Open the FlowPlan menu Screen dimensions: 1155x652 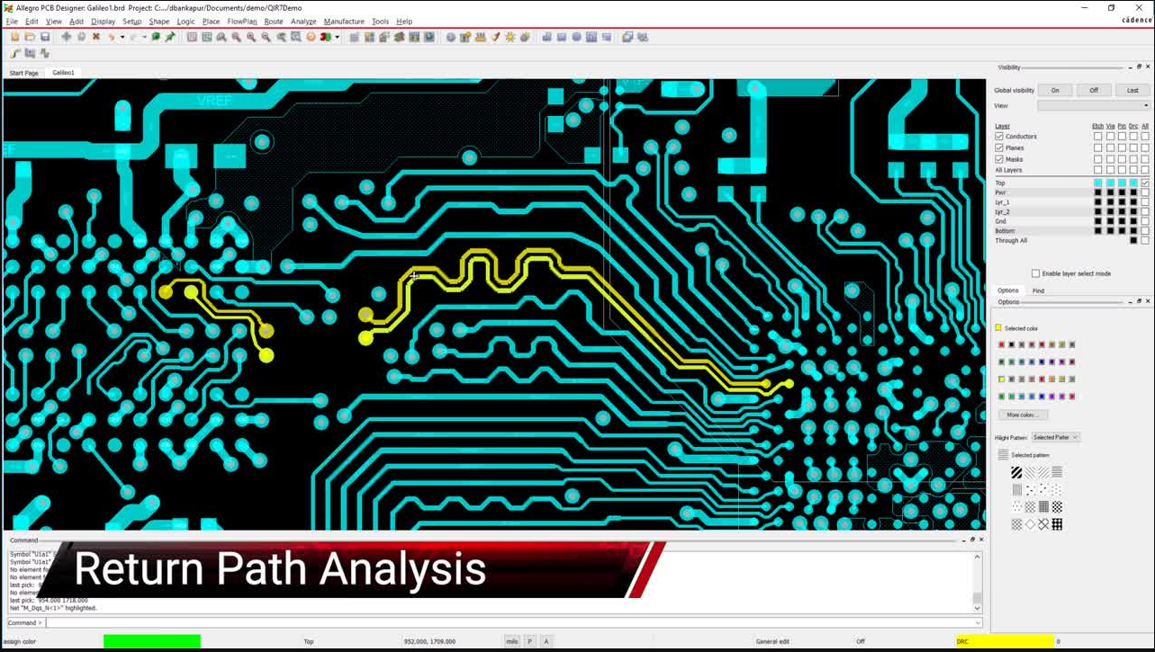pos(242,22)
